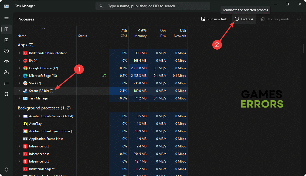The height and width of the screenshot is (176, 306).
Task: Expand Acrobat Update Service entry
Action: tap(19, 116)
